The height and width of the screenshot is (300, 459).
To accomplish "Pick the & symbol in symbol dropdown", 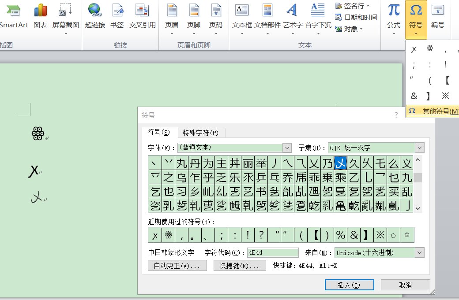I will click(x=414, y=96).
